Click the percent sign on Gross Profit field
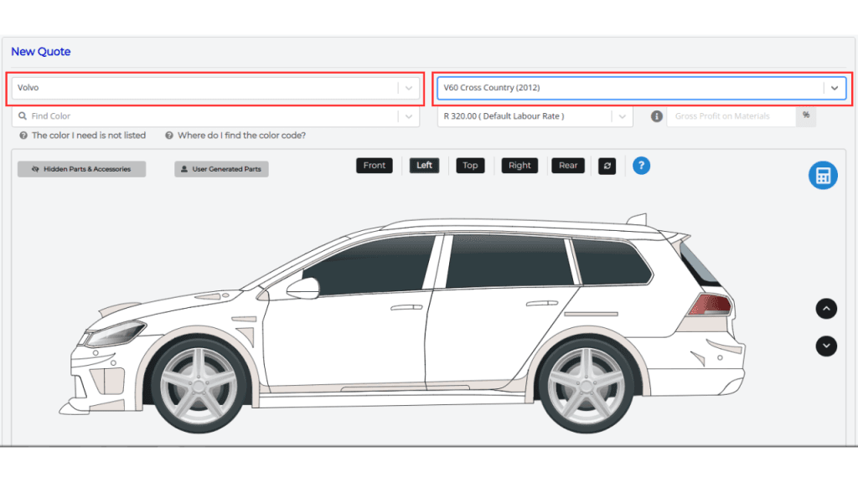The image size is (858, 482). click(805, 116)
